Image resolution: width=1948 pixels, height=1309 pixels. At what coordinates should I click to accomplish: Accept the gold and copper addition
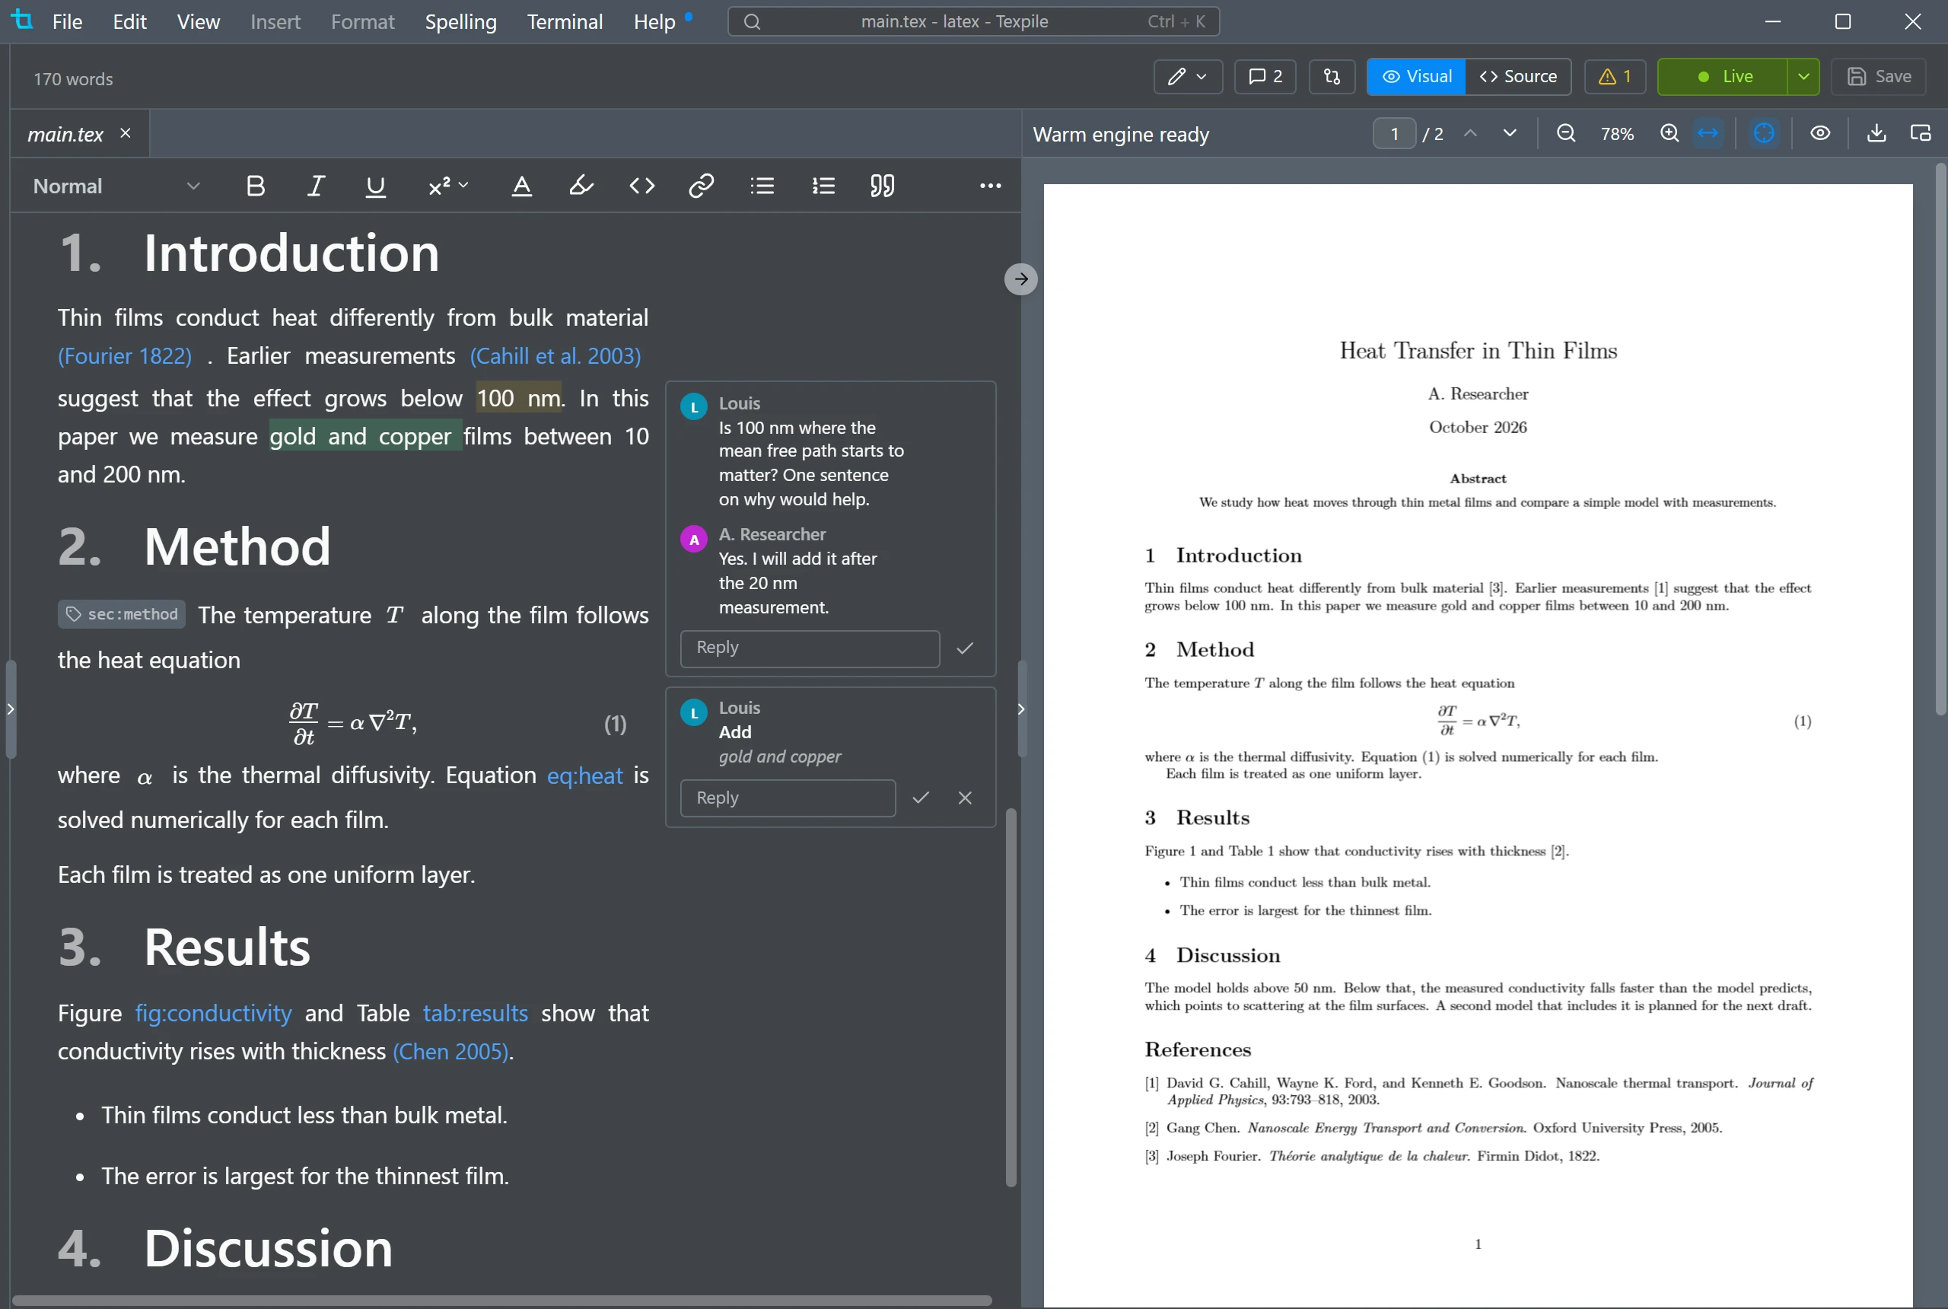click(x=921, y=799)
